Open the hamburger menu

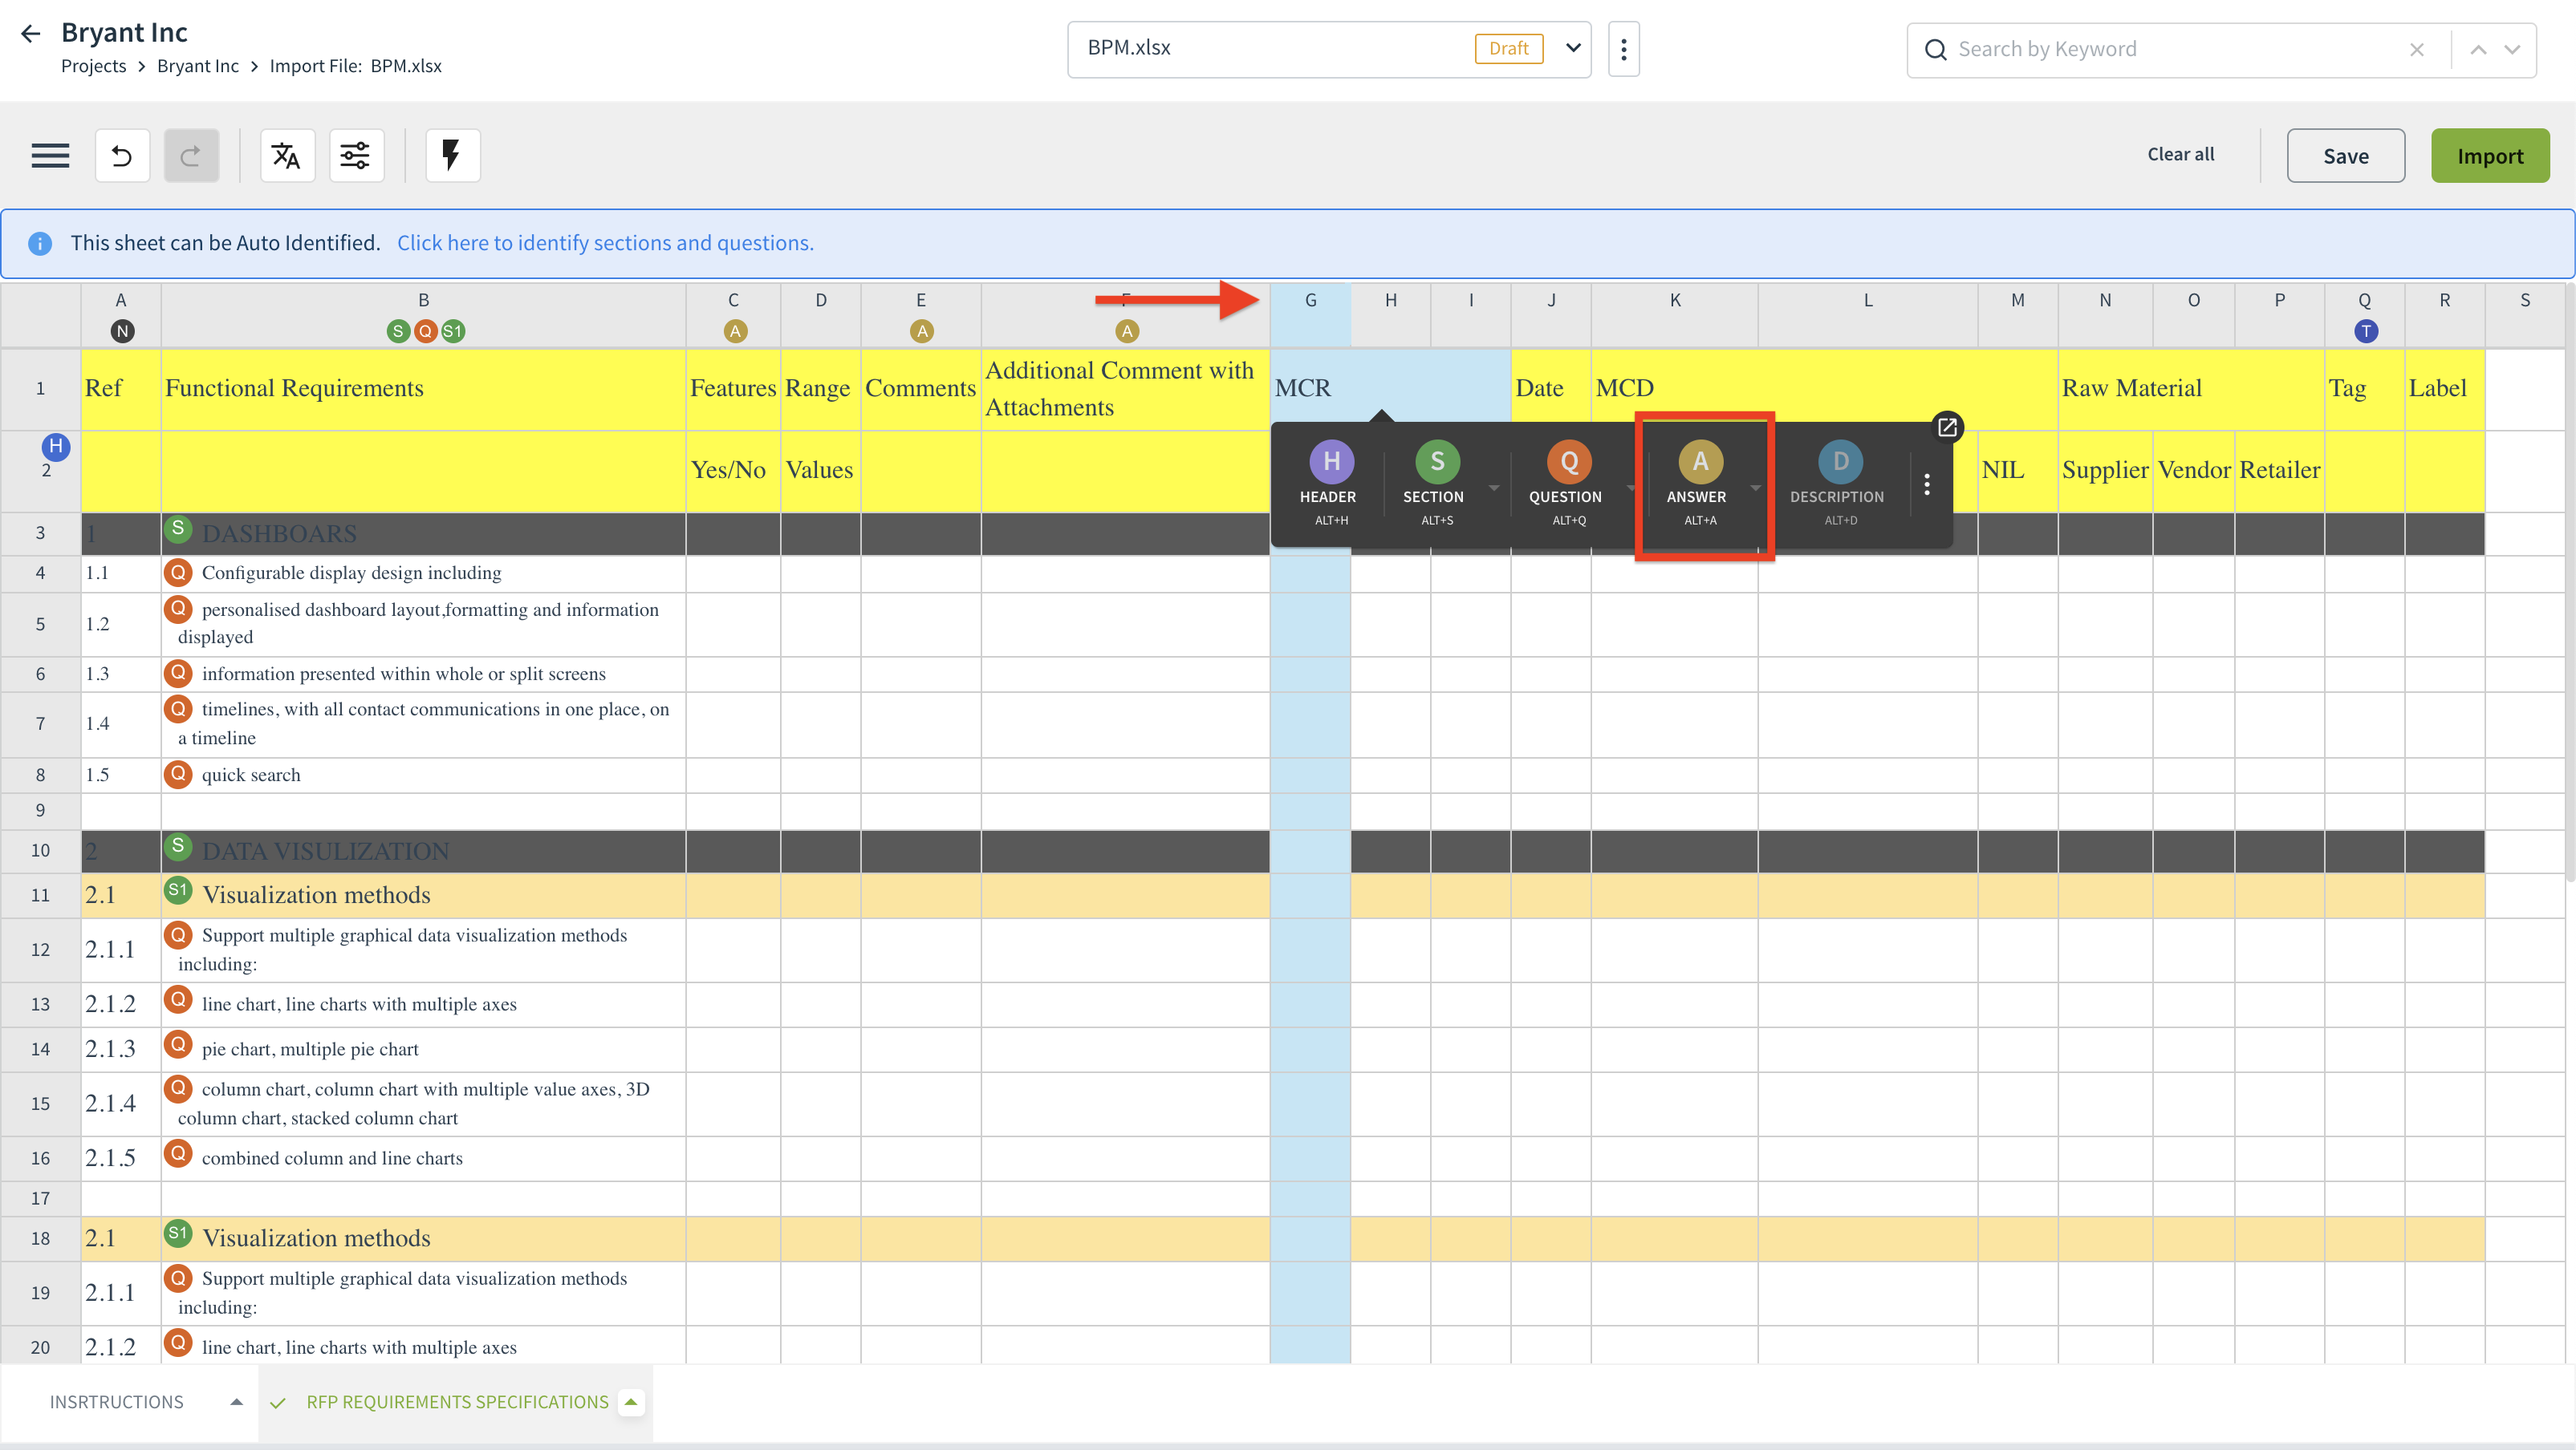pyautogui.click(x=50, y=155)
